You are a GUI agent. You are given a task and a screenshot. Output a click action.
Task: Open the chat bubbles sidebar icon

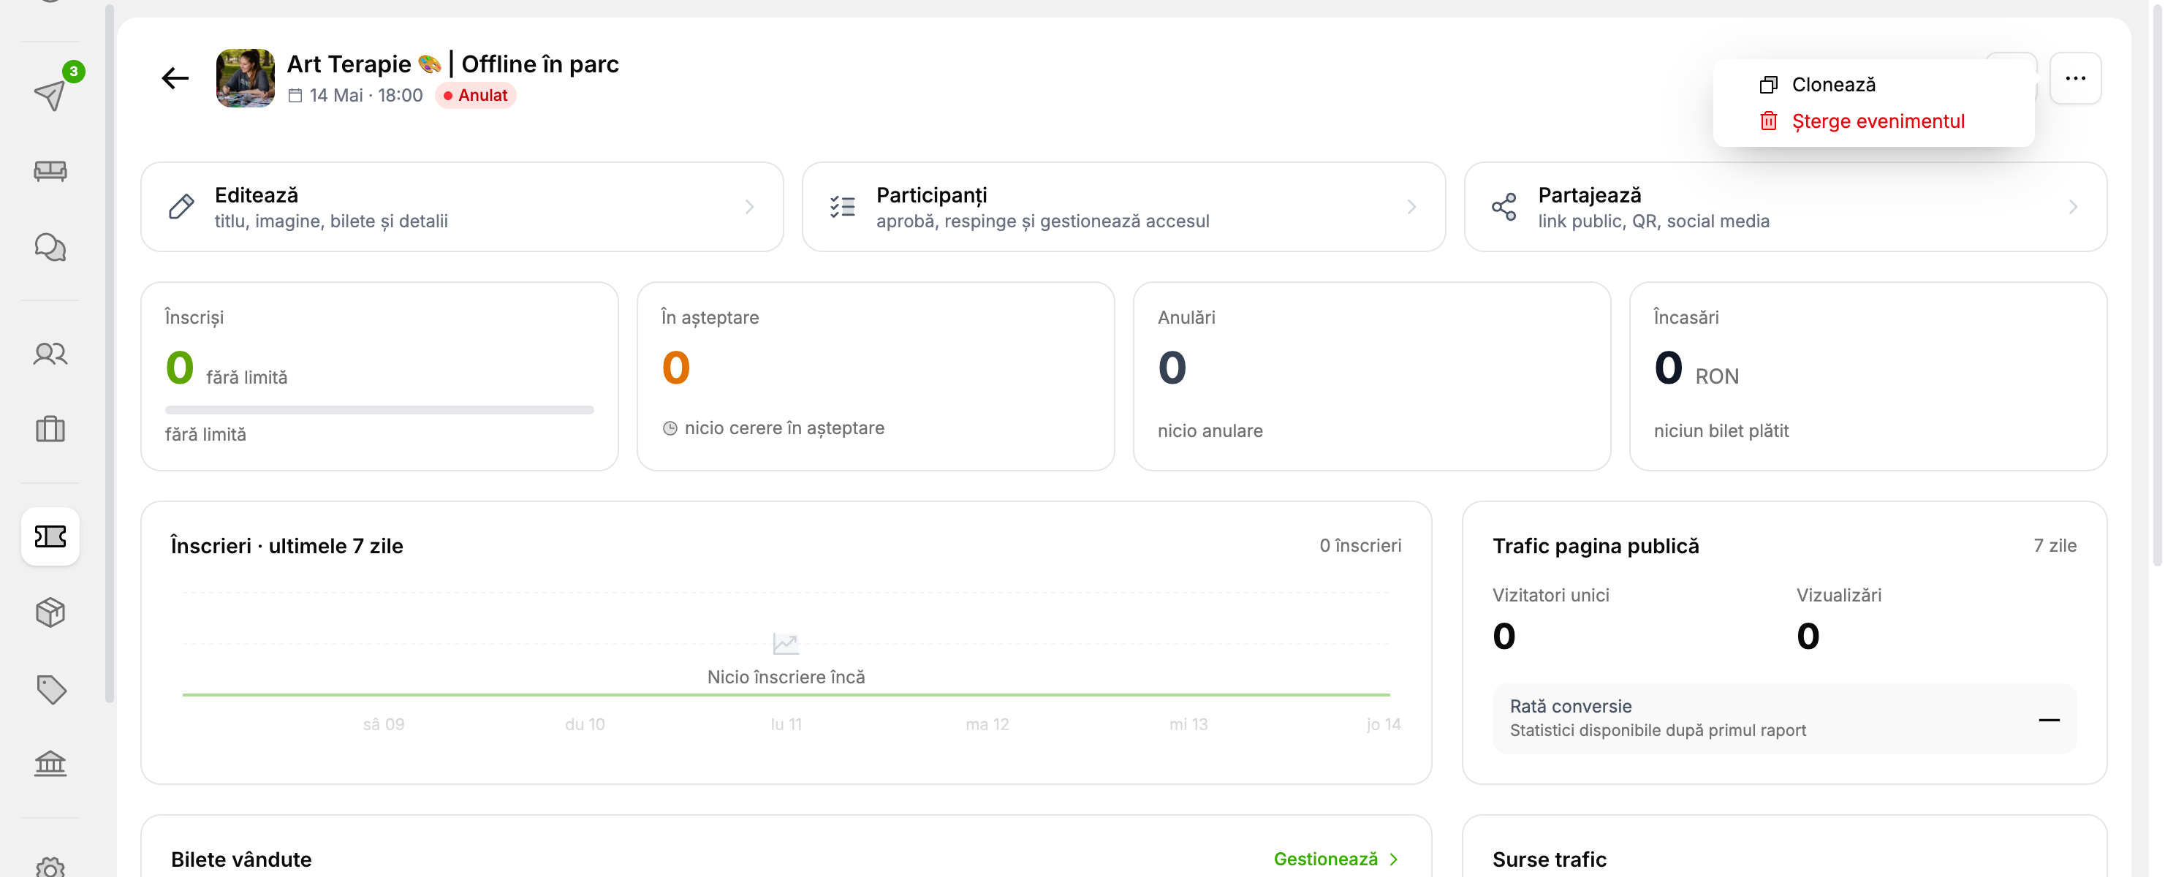pyautogui.click(x=50, y=247)
